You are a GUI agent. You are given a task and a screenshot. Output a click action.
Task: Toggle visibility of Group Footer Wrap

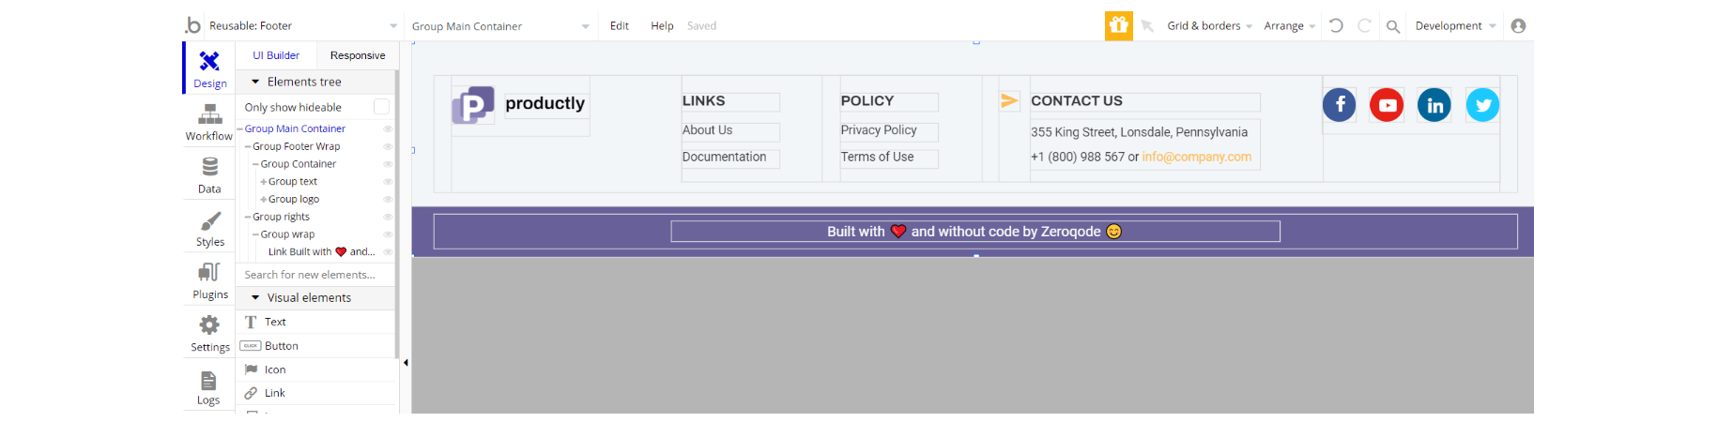(388, 146)
